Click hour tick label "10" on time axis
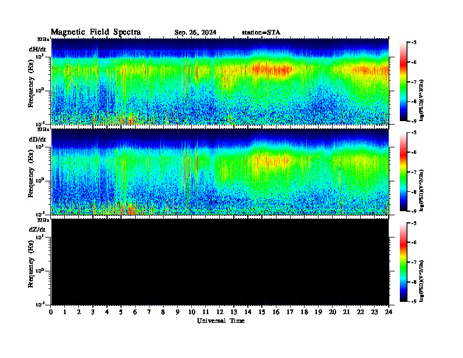 191,312
